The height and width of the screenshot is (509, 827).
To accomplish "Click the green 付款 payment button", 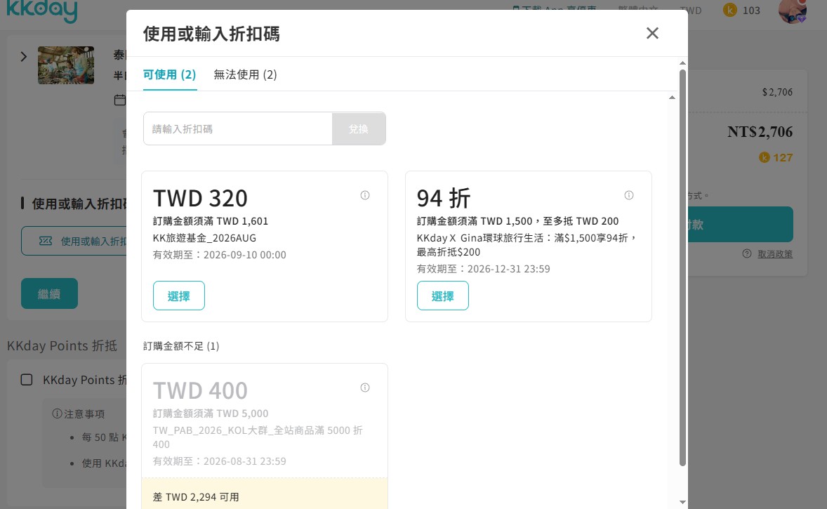I will [741, 225].
